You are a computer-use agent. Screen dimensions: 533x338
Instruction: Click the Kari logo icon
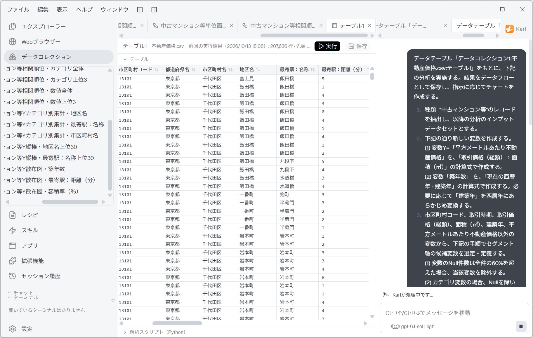pyautogui.click(x=510, y=29)
